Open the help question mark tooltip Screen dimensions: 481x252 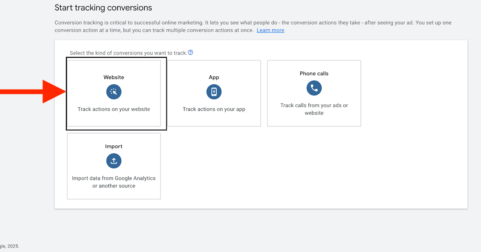pos(190,53)
